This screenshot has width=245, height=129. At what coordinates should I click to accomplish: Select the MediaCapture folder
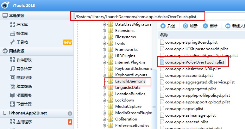pyautogui.click(x=128, y=107)
